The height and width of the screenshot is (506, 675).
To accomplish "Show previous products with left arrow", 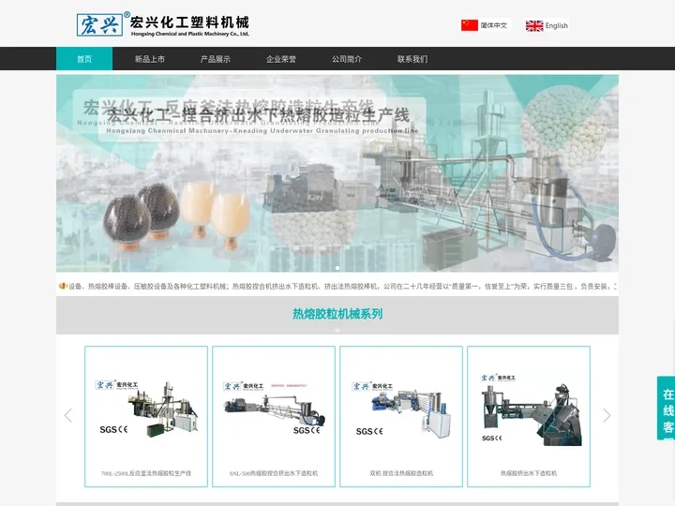I will click(68, 415).
